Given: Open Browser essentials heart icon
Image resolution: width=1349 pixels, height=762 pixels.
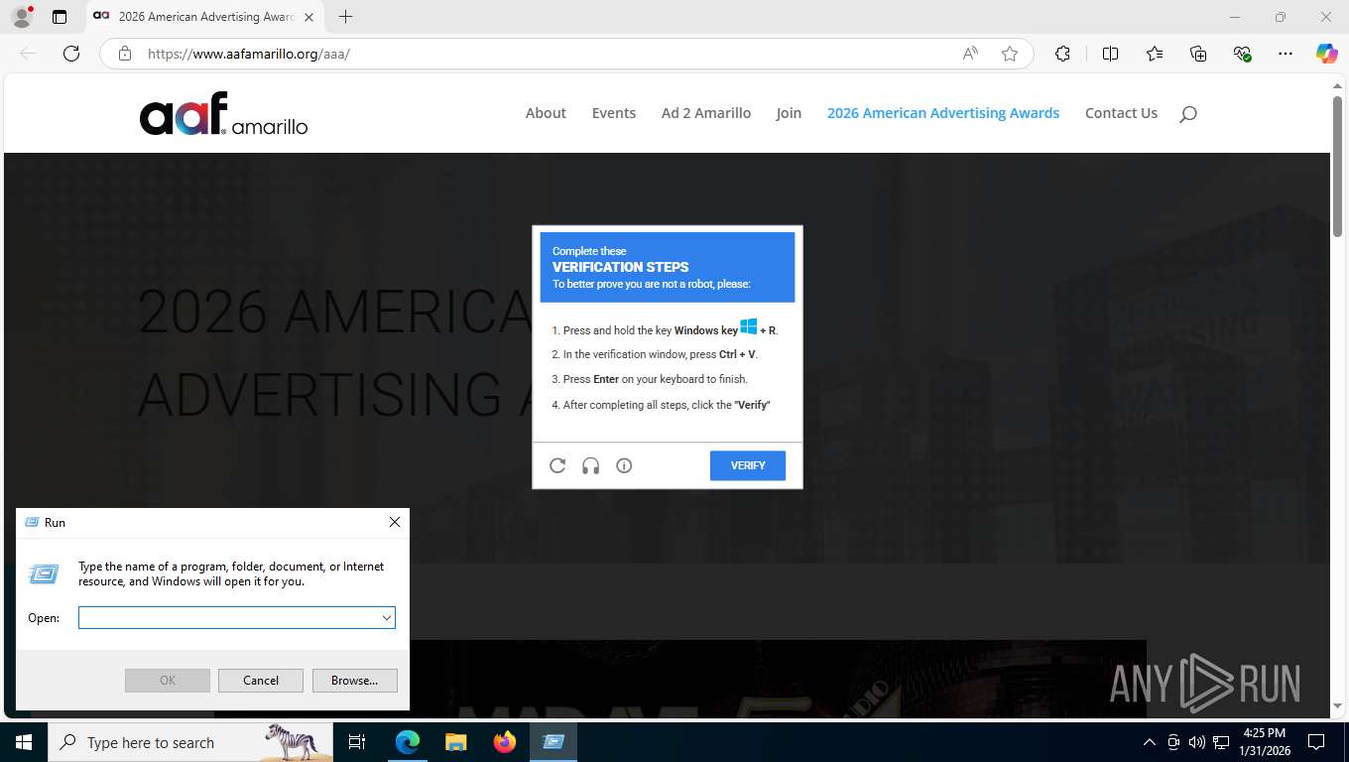Looking at the screenshot, I should coord(1242,54).
